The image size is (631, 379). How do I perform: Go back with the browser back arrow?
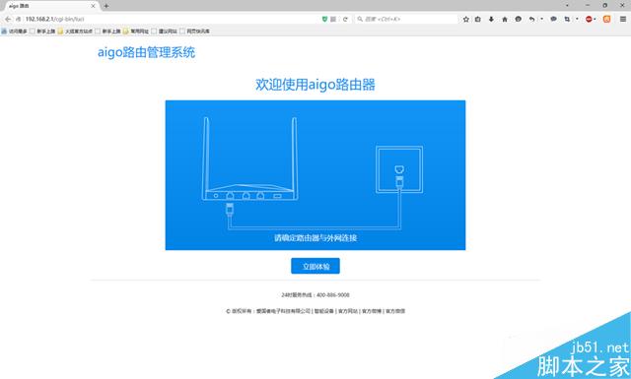[x=8, y=19]
